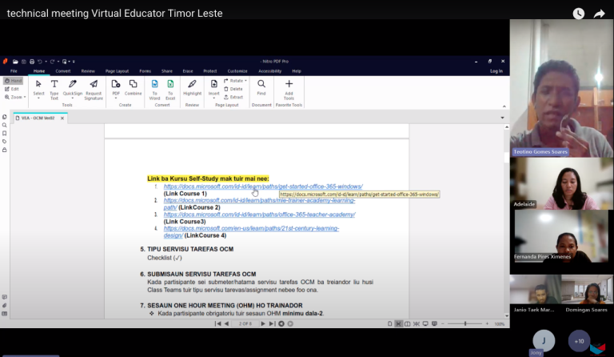Activate the Highlight marker tool
Viewport: 614px width, 357px height.
[x=192, y=88]
